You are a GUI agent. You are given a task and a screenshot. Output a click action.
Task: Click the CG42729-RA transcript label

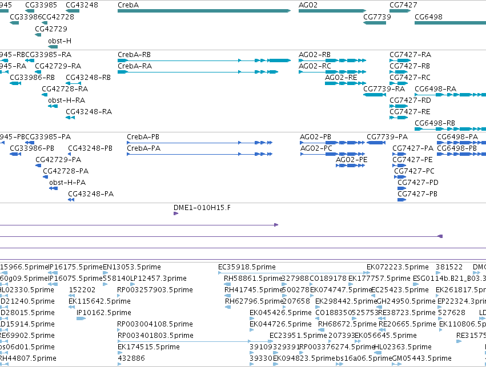tap(58, 66)
